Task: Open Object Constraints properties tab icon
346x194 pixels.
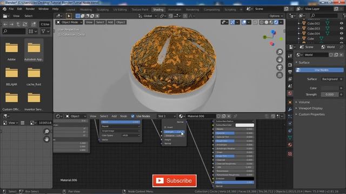Action: pyautogui.click(x=290, y=130)
